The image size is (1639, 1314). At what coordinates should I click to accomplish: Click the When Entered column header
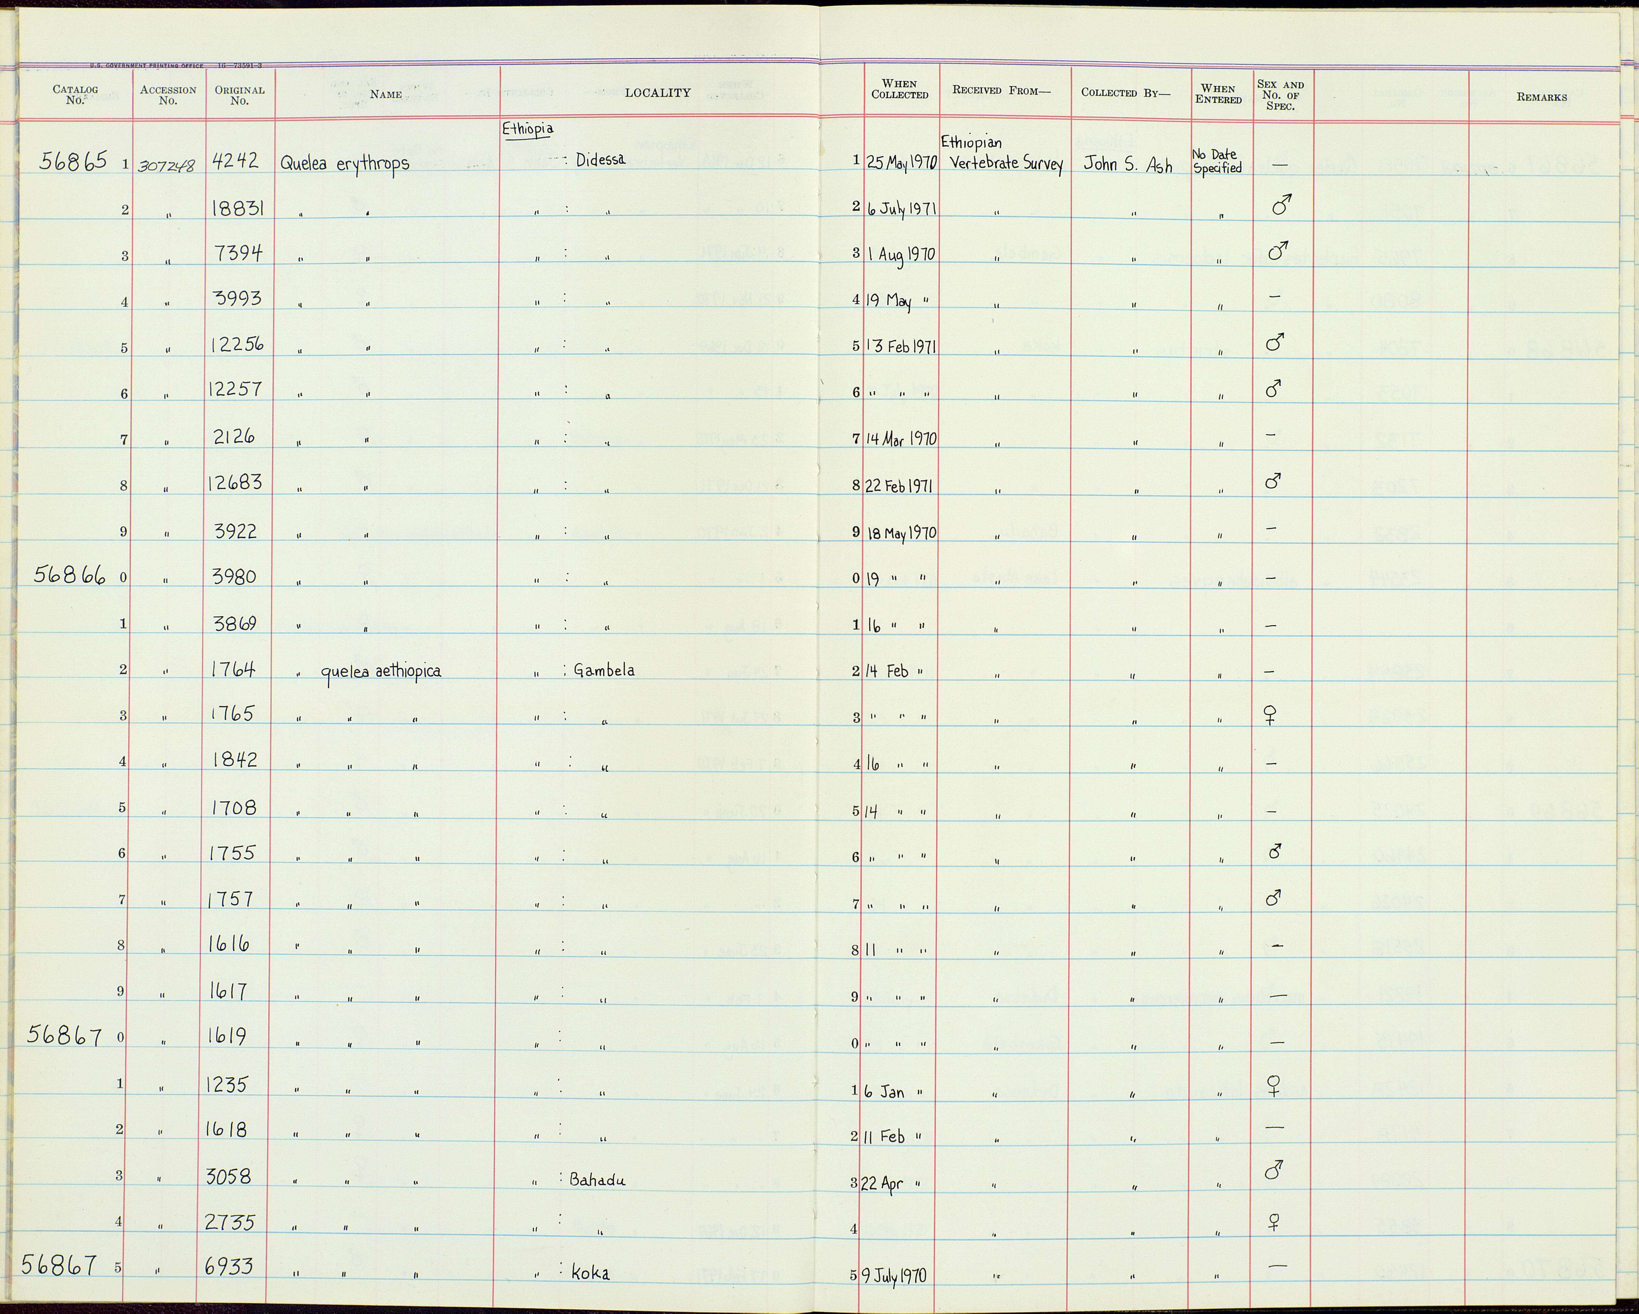pos(1219,94)
